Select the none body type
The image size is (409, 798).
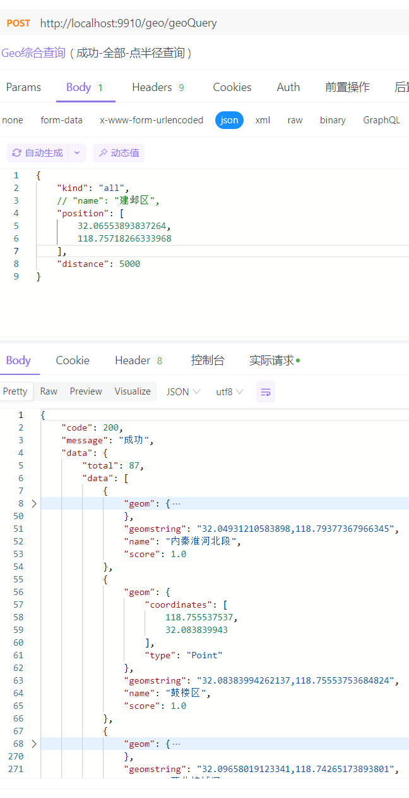point(13,120)
